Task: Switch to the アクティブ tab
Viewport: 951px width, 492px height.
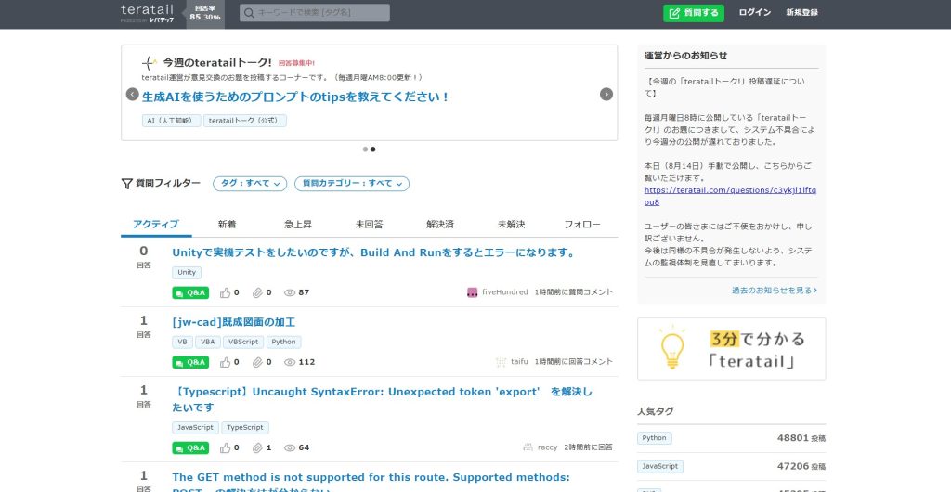Action: (x=156, y=225)
